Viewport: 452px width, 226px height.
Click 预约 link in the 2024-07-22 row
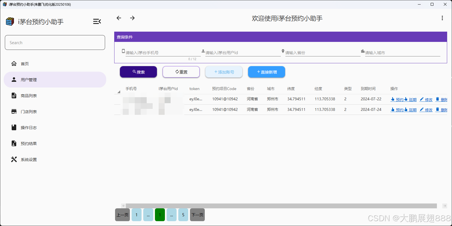397,99
